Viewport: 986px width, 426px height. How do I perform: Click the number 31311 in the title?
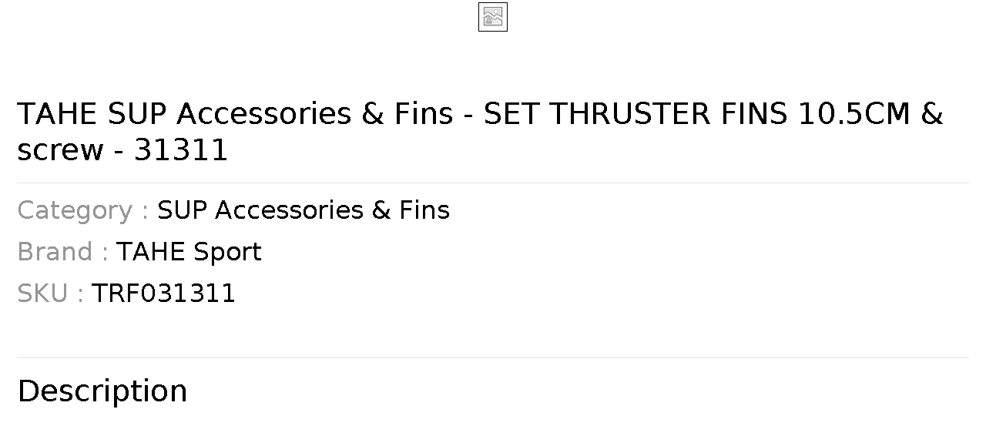tap(182, 150)
